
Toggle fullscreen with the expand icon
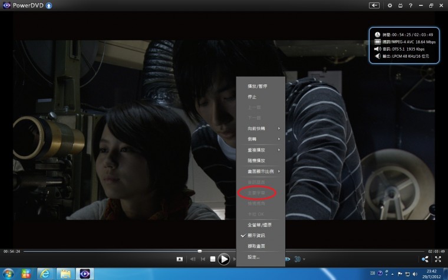[x=438, y=259]
